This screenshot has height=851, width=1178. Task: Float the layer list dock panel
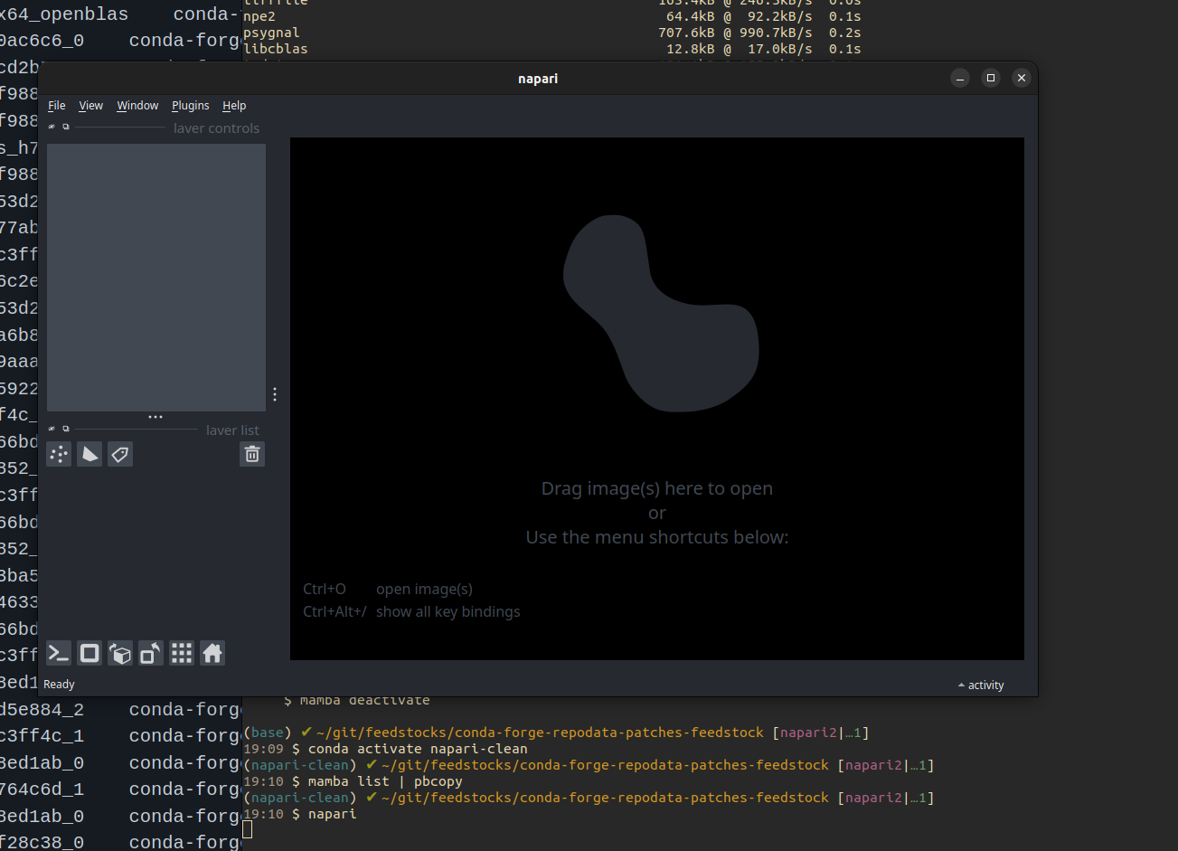pos(66,430)
